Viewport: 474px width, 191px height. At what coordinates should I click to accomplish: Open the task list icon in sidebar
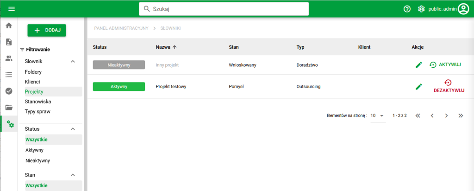9,75
